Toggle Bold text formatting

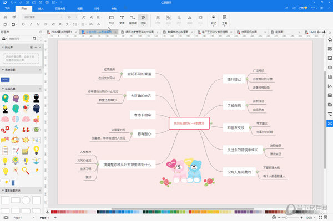(x=23, y=24)
